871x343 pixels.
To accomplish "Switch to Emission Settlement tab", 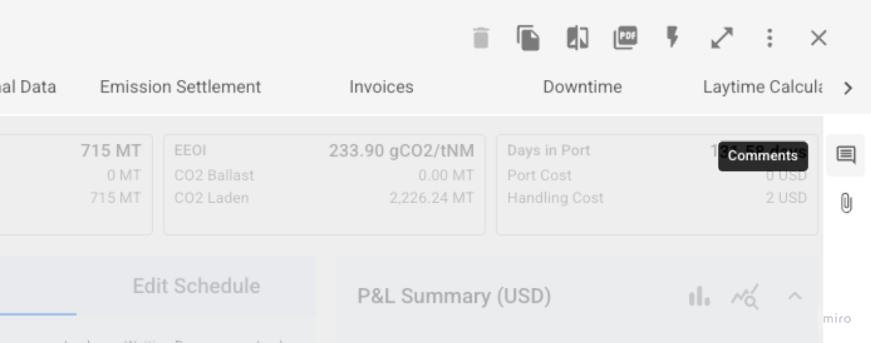I will 180,87.
